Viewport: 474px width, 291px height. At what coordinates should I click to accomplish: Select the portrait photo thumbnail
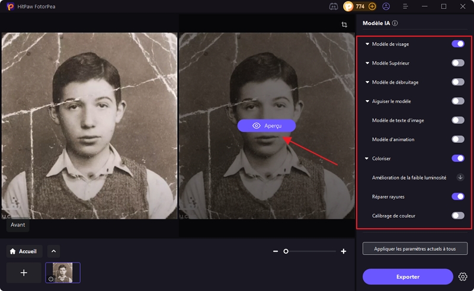(63, 273)
